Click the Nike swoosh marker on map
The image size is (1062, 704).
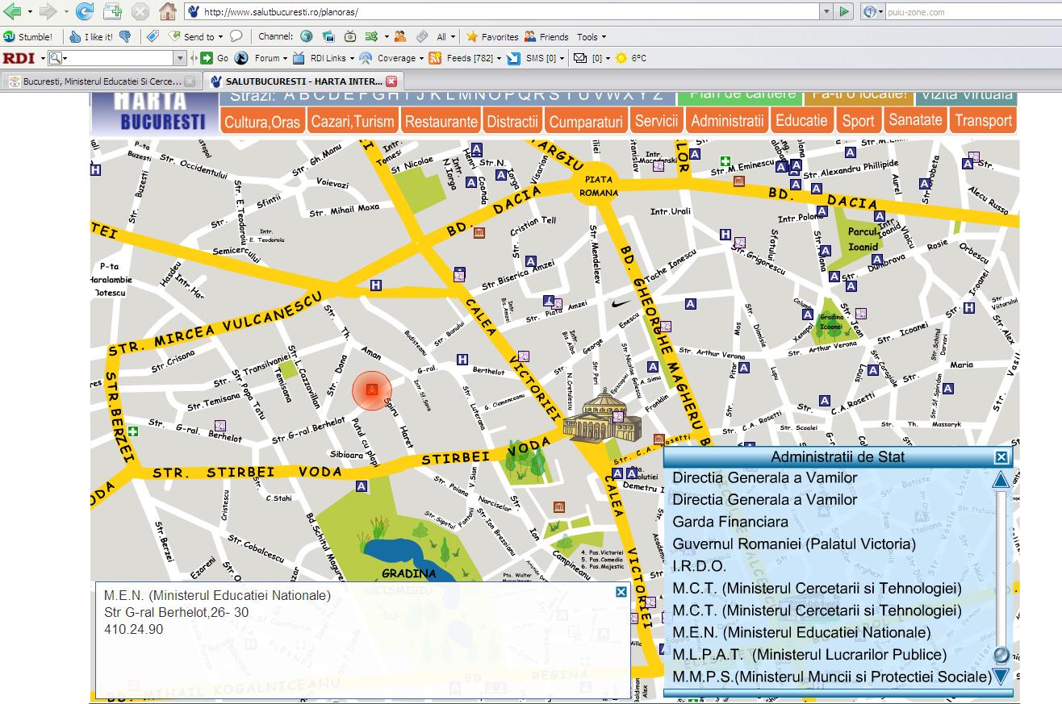[622, 304]
